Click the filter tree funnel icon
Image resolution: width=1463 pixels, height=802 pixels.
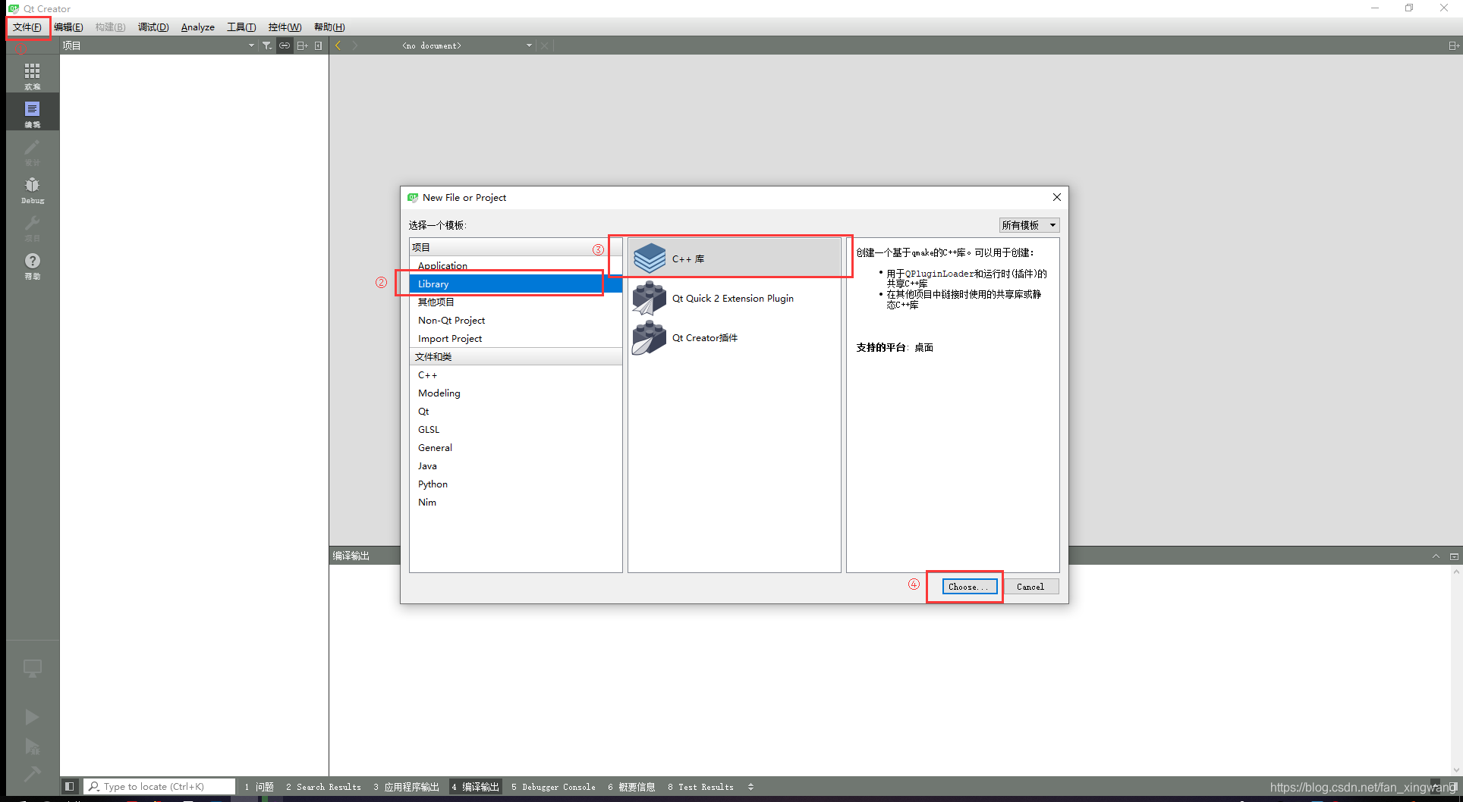267,45
